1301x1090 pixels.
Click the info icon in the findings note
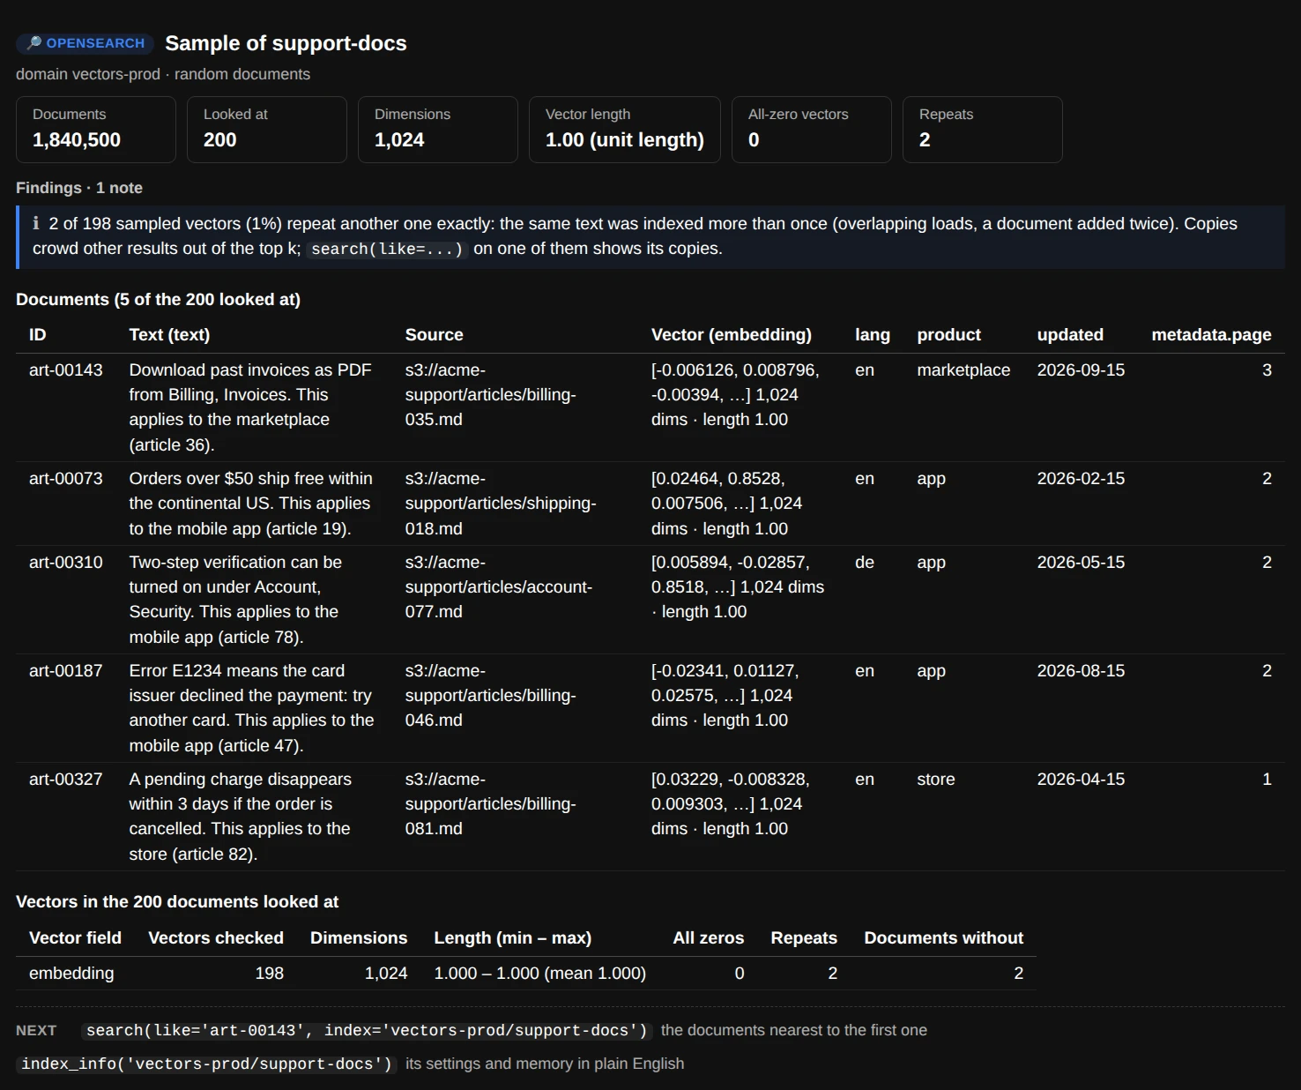coord(36,224)
